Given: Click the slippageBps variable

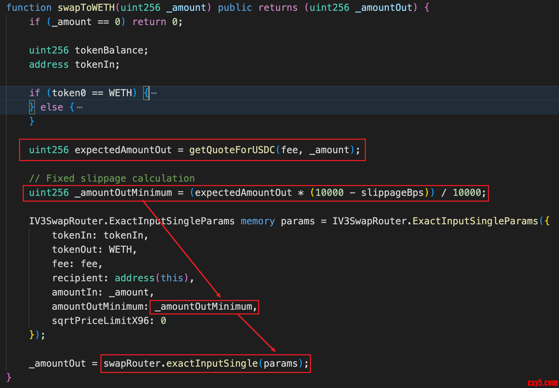Looking at the screenshot, I should pyautogui.click(x=392, y=193).
